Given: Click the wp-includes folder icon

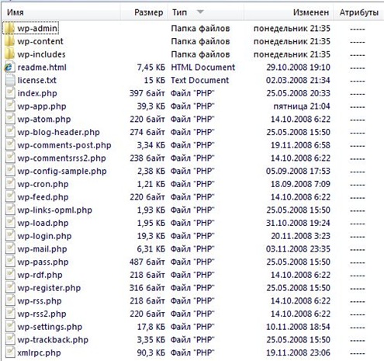Looking at the screenshot, I should pos(9,54).
